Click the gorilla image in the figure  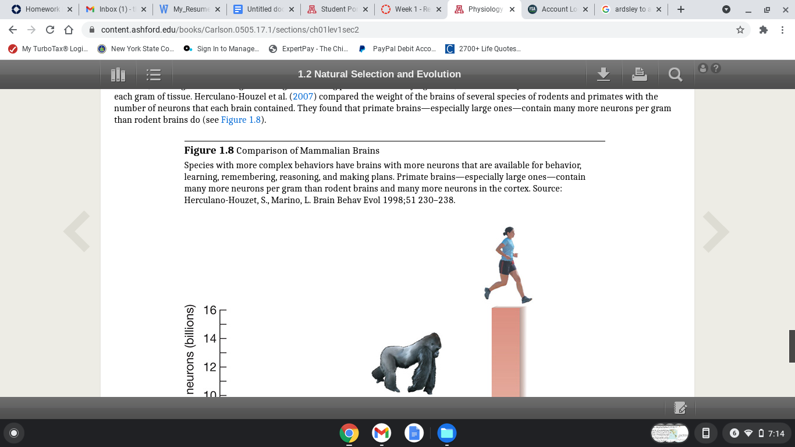coord(406,364)
